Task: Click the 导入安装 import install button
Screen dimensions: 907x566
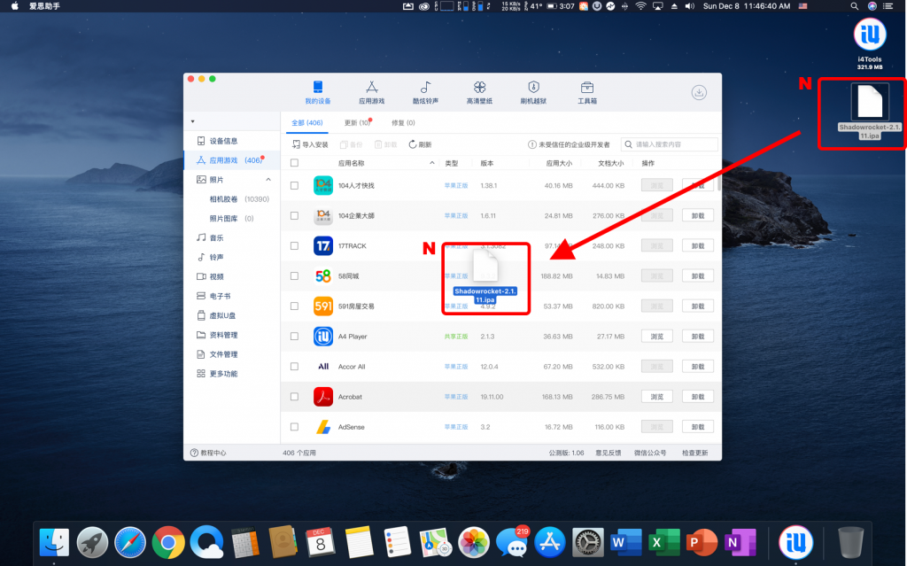Action: point(310,144)
